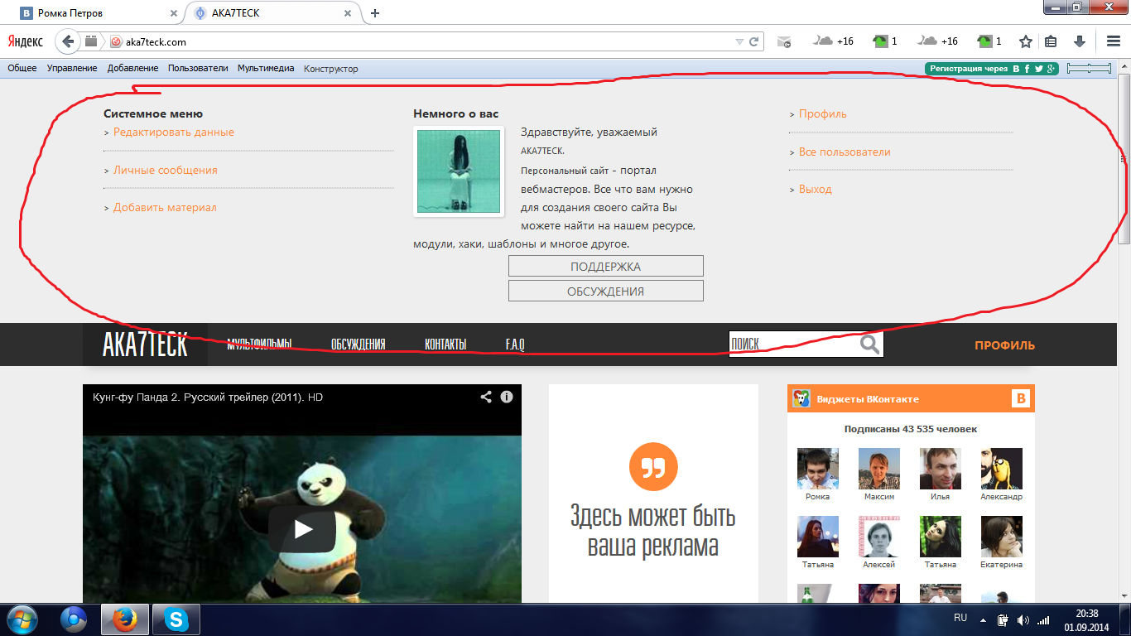
Task: Launch Firefox from the taskbar
Action: (125, 619)
